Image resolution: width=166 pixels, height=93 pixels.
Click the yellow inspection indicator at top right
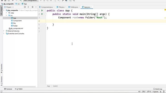click(165, 10)
